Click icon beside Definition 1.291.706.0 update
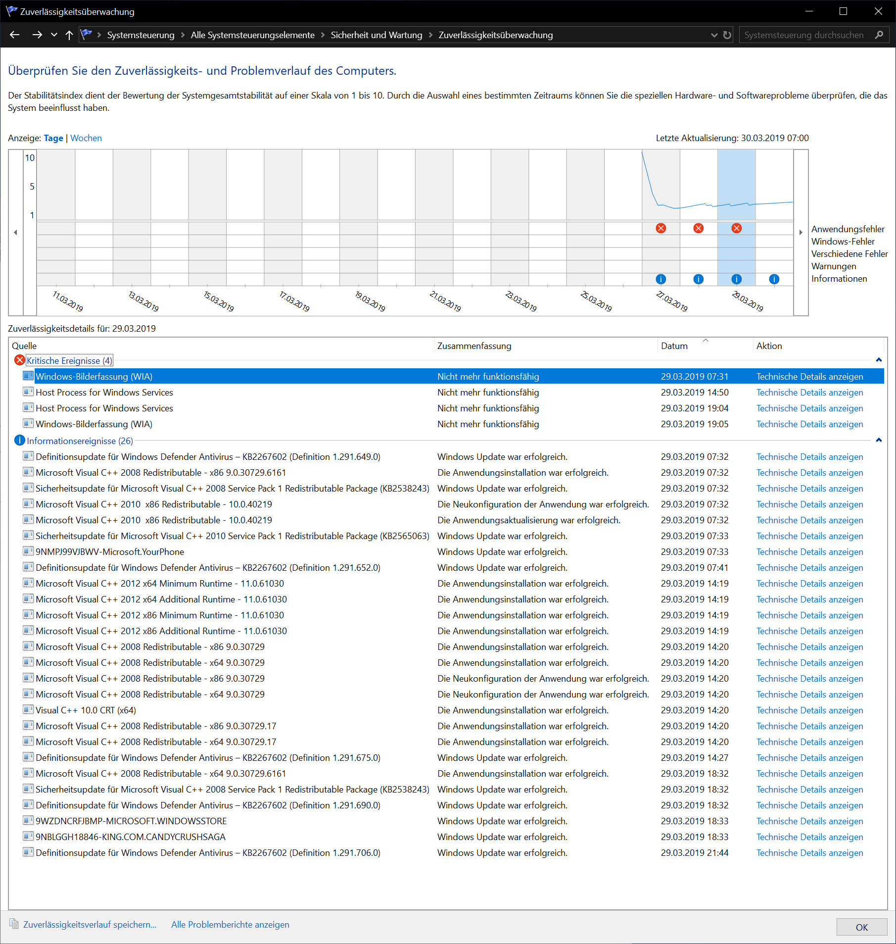This screenshot has width=896, height=944. tap(28, 852)
